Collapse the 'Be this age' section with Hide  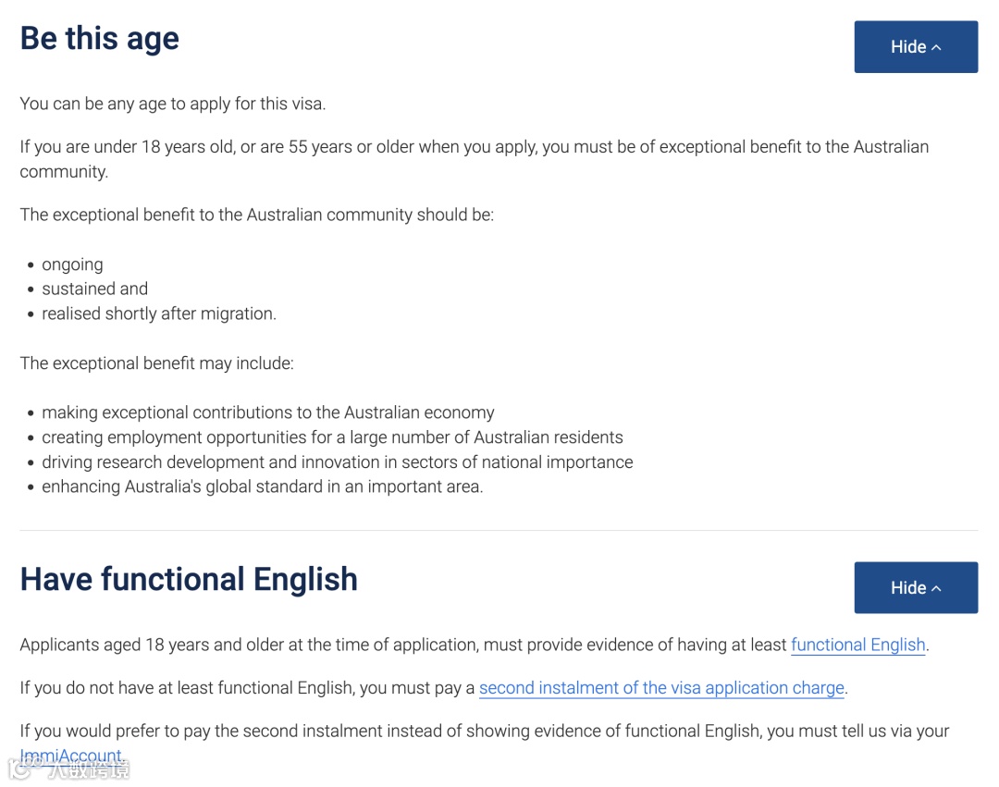[916, 46]
